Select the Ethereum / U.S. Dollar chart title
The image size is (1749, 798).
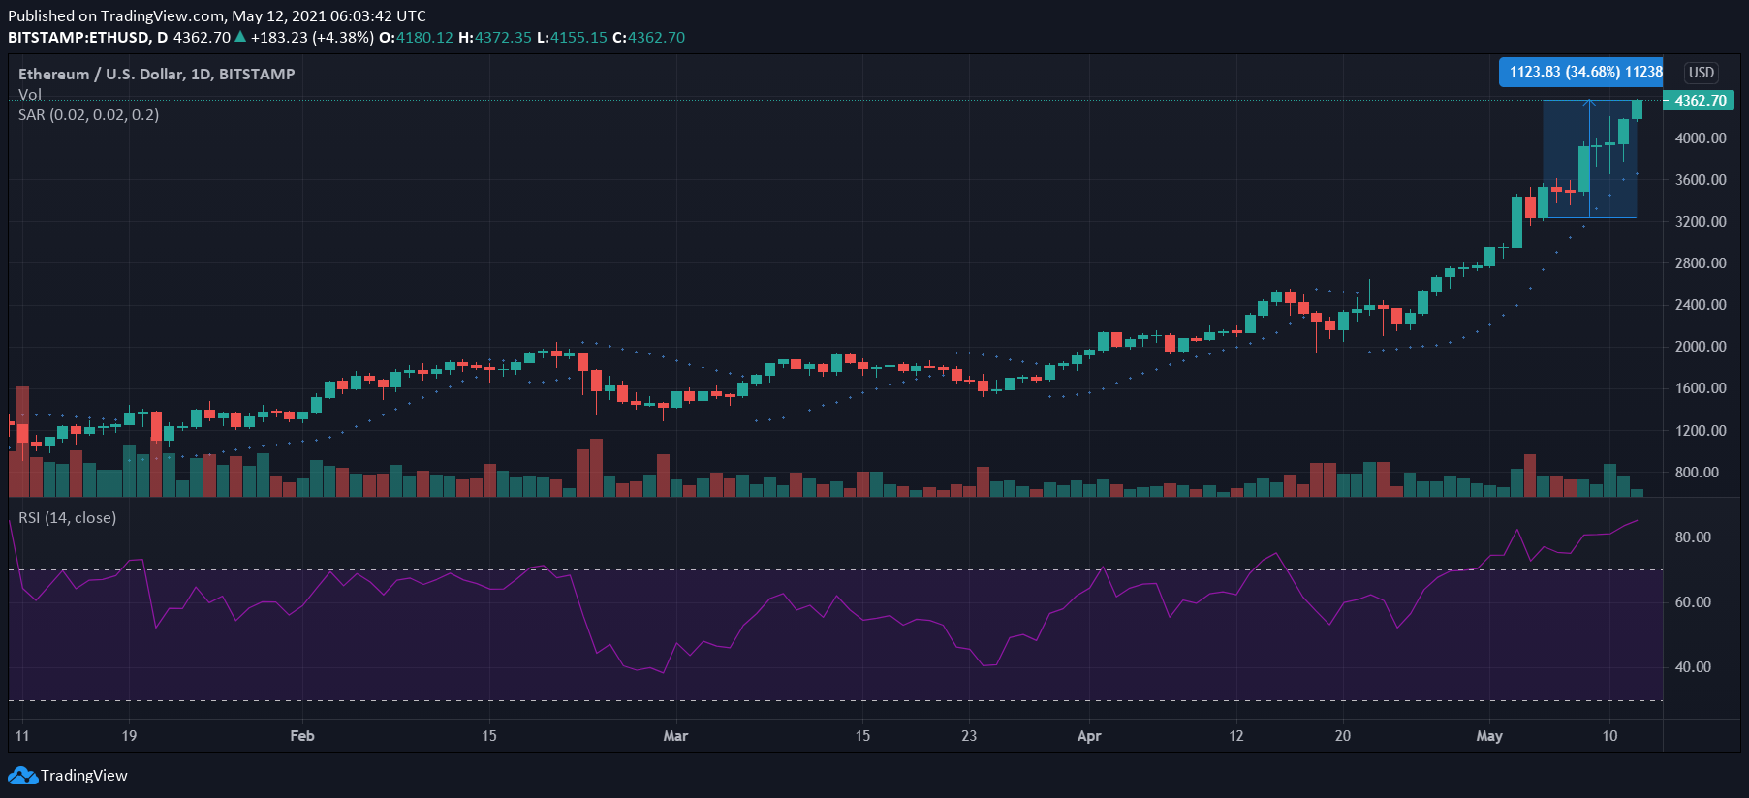[x=156, y=74]
